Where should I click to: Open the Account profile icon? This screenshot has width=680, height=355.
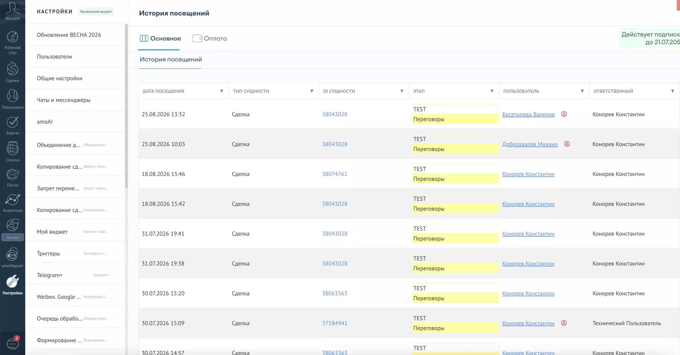(x=12, y=8)
